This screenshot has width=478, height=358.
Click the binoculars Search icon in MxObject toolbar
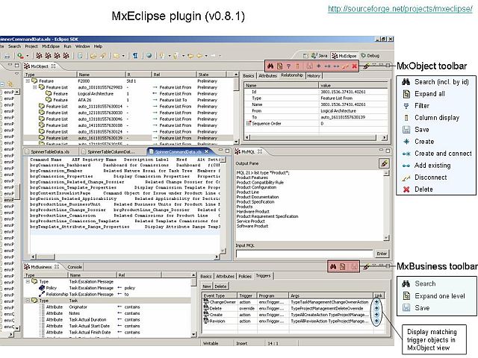pyautogui.click(x=270, y=66)
